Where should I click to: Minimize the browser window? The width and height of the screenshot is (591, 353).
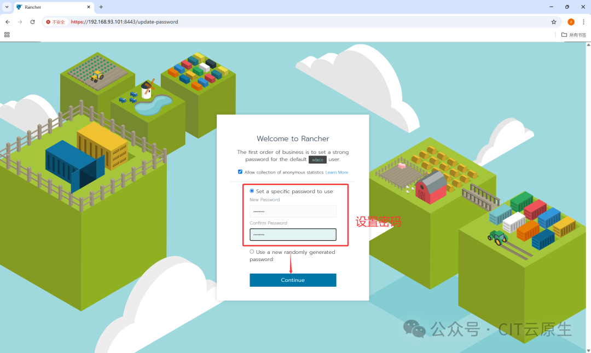click(x=552, y=7)
